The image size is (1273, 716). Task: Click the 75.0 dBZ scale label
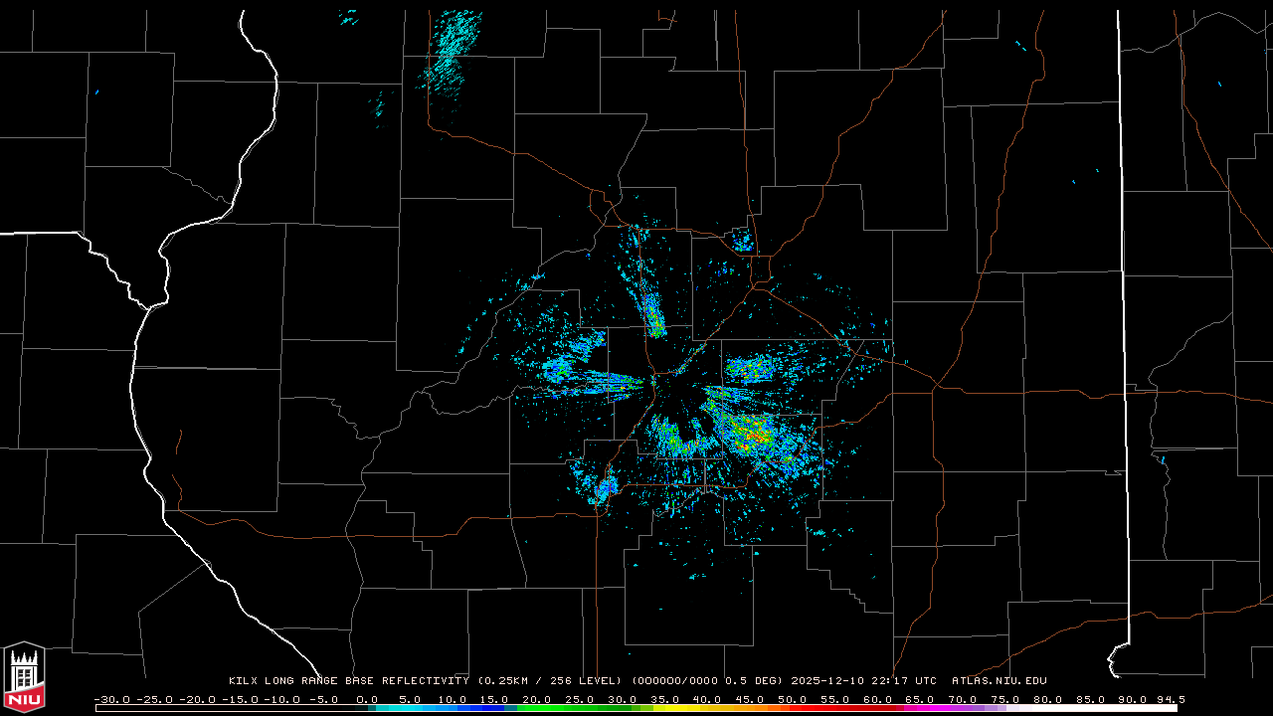pyautogui.click(x=1005, y=699)
